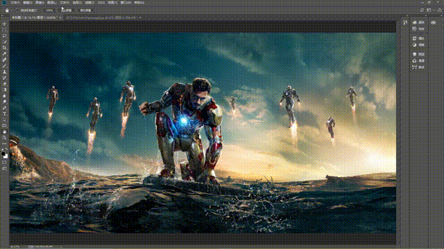The width and height of the screenshot is (444, 249).
Task: Select the Horizontal Type tool
Action: [4, 113]
